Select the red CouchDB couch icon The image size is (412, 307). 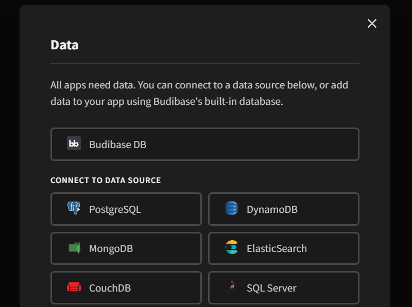click(x=74, y=287)
